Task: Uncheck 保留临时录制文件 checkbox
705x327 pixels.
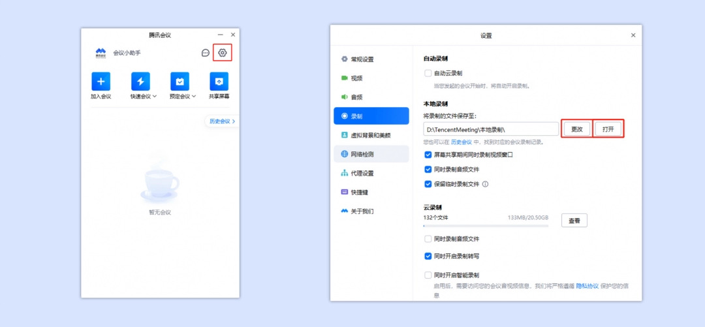Action: [428, 184]
